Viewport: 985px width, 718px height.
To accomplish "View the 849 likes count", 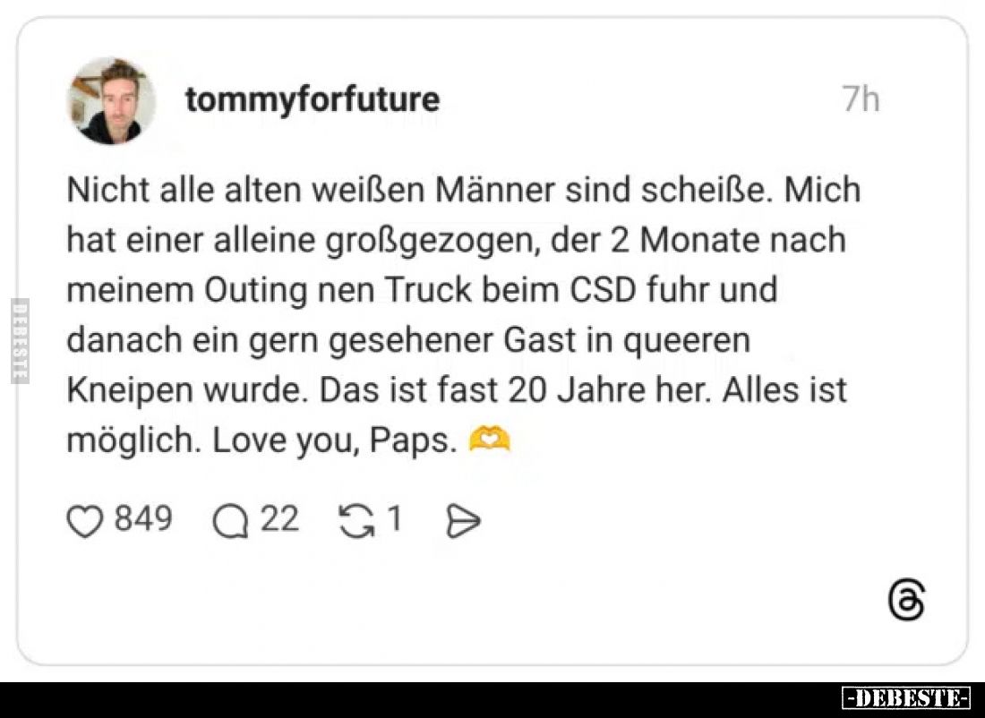I will click(x=142, y=519).
